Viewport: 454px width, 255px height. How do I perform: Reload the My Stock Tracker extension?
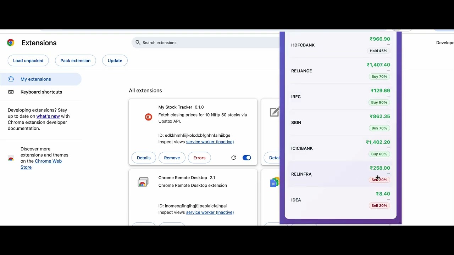point(233,158)
